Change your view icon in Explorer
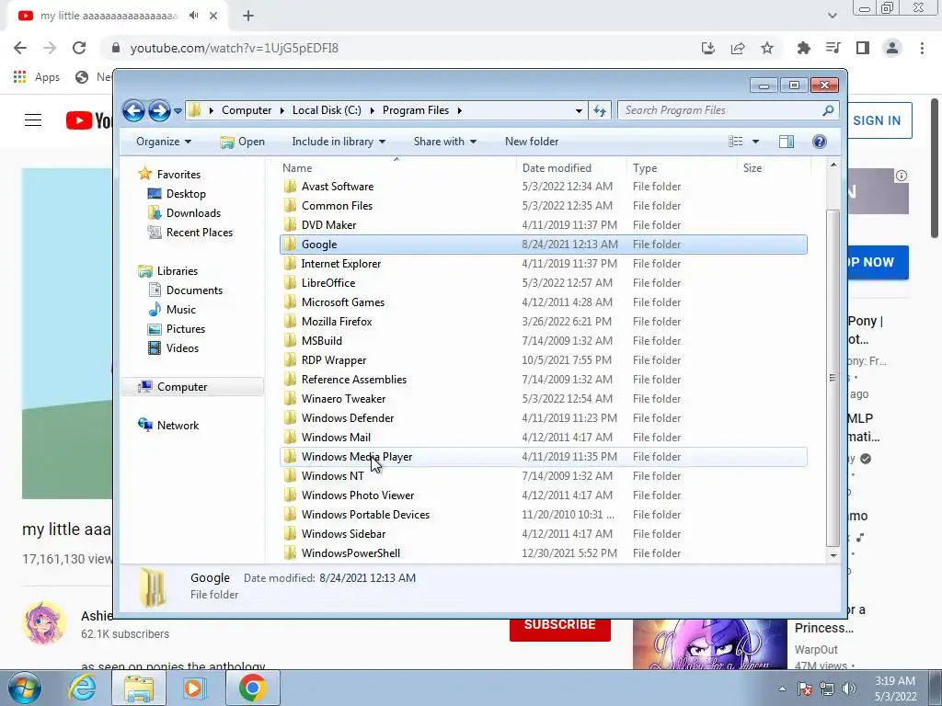The width and height of the screenshot is (942, 706). (736, 142)
